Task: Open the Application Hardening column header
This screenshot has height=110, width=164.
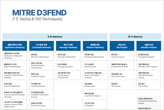Action: tap(15, 46)
